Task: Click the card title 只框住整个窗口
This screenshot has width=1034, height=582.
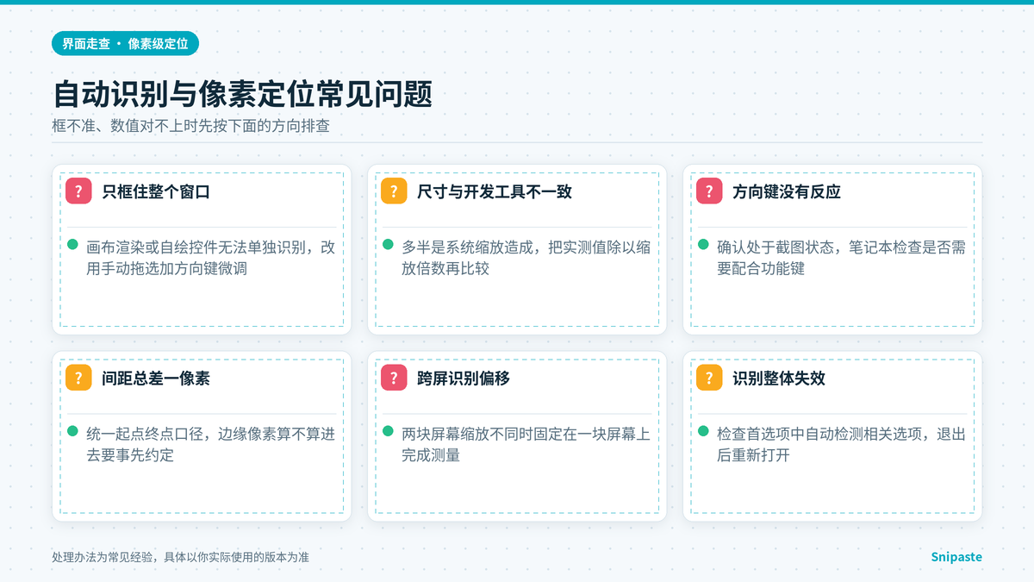Action: [156, 191]
